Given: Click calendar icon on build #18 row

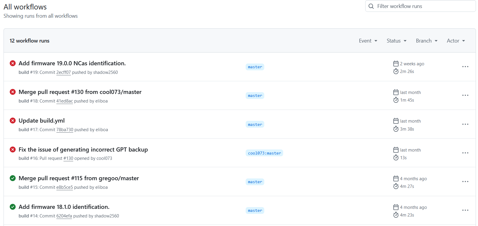Looking at the screenshot, I should point(396,92).
